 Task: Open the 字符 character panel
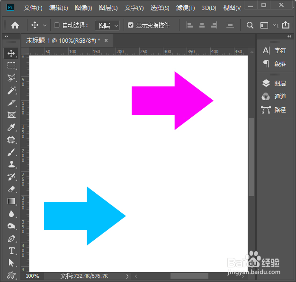274,50
